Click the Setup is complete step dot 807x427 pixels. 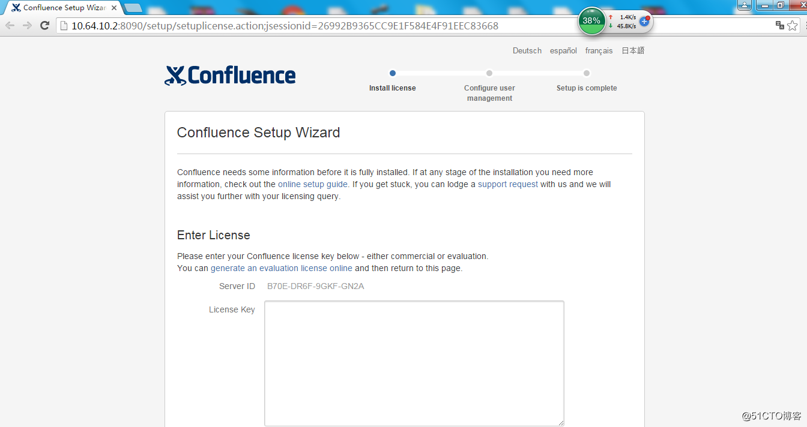pyautogui.click(x=587, y=73)
